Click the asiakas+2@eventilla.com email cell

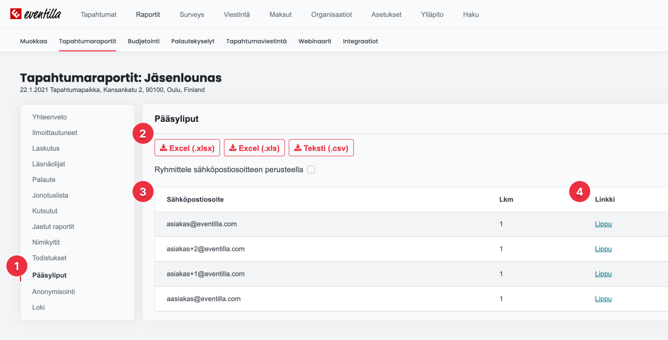(206, 249)
